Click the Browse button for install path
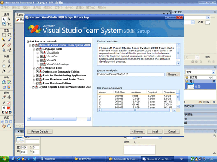Screen dimensions: 217x162 click(173, 74)
